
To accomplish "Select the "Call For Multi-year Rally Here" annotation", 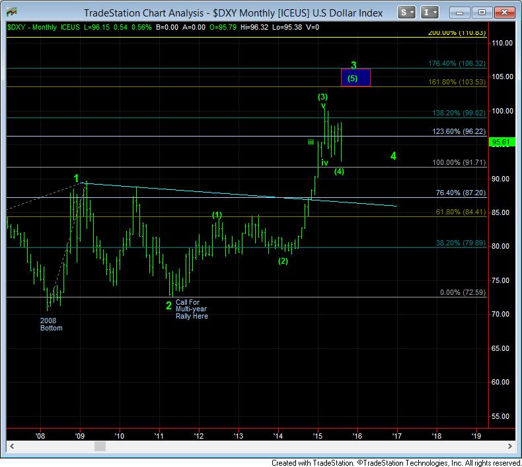I will (x=192, y=309).
